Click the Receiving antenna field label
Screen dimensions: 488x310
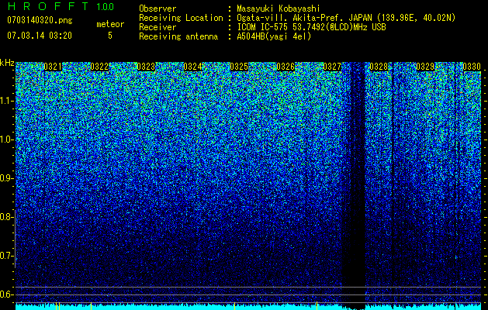(178, 36)
